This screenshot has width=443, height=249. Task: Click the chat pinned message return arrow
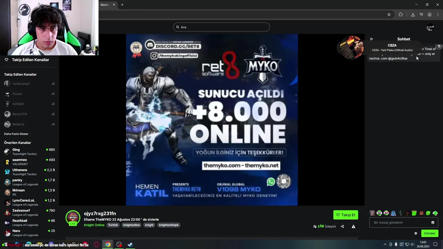click(x=439, y=46)
